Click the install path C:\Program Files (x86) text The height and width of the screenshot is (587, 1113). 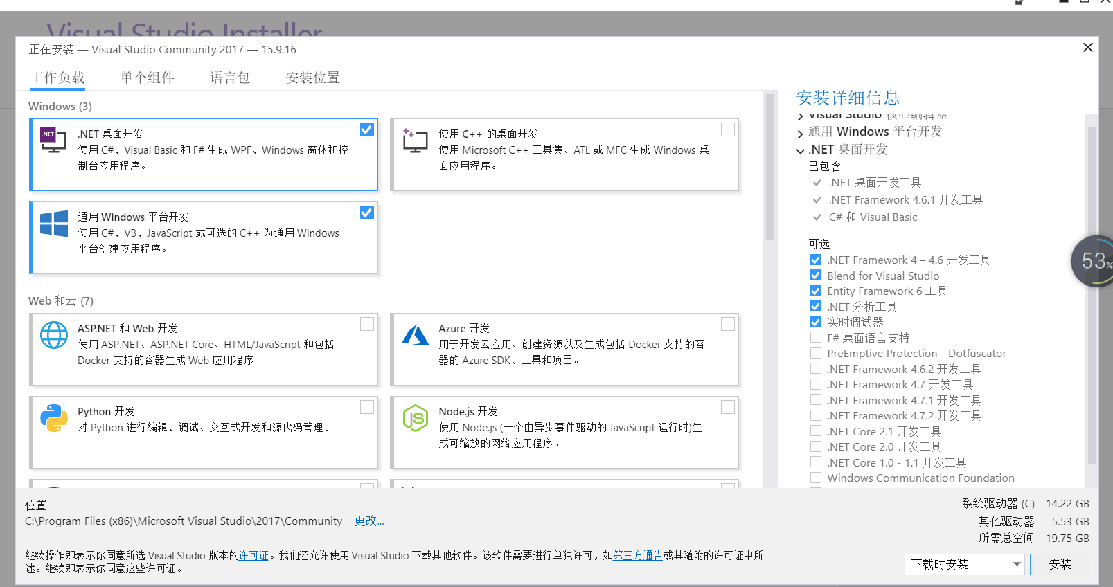[184, 521]
